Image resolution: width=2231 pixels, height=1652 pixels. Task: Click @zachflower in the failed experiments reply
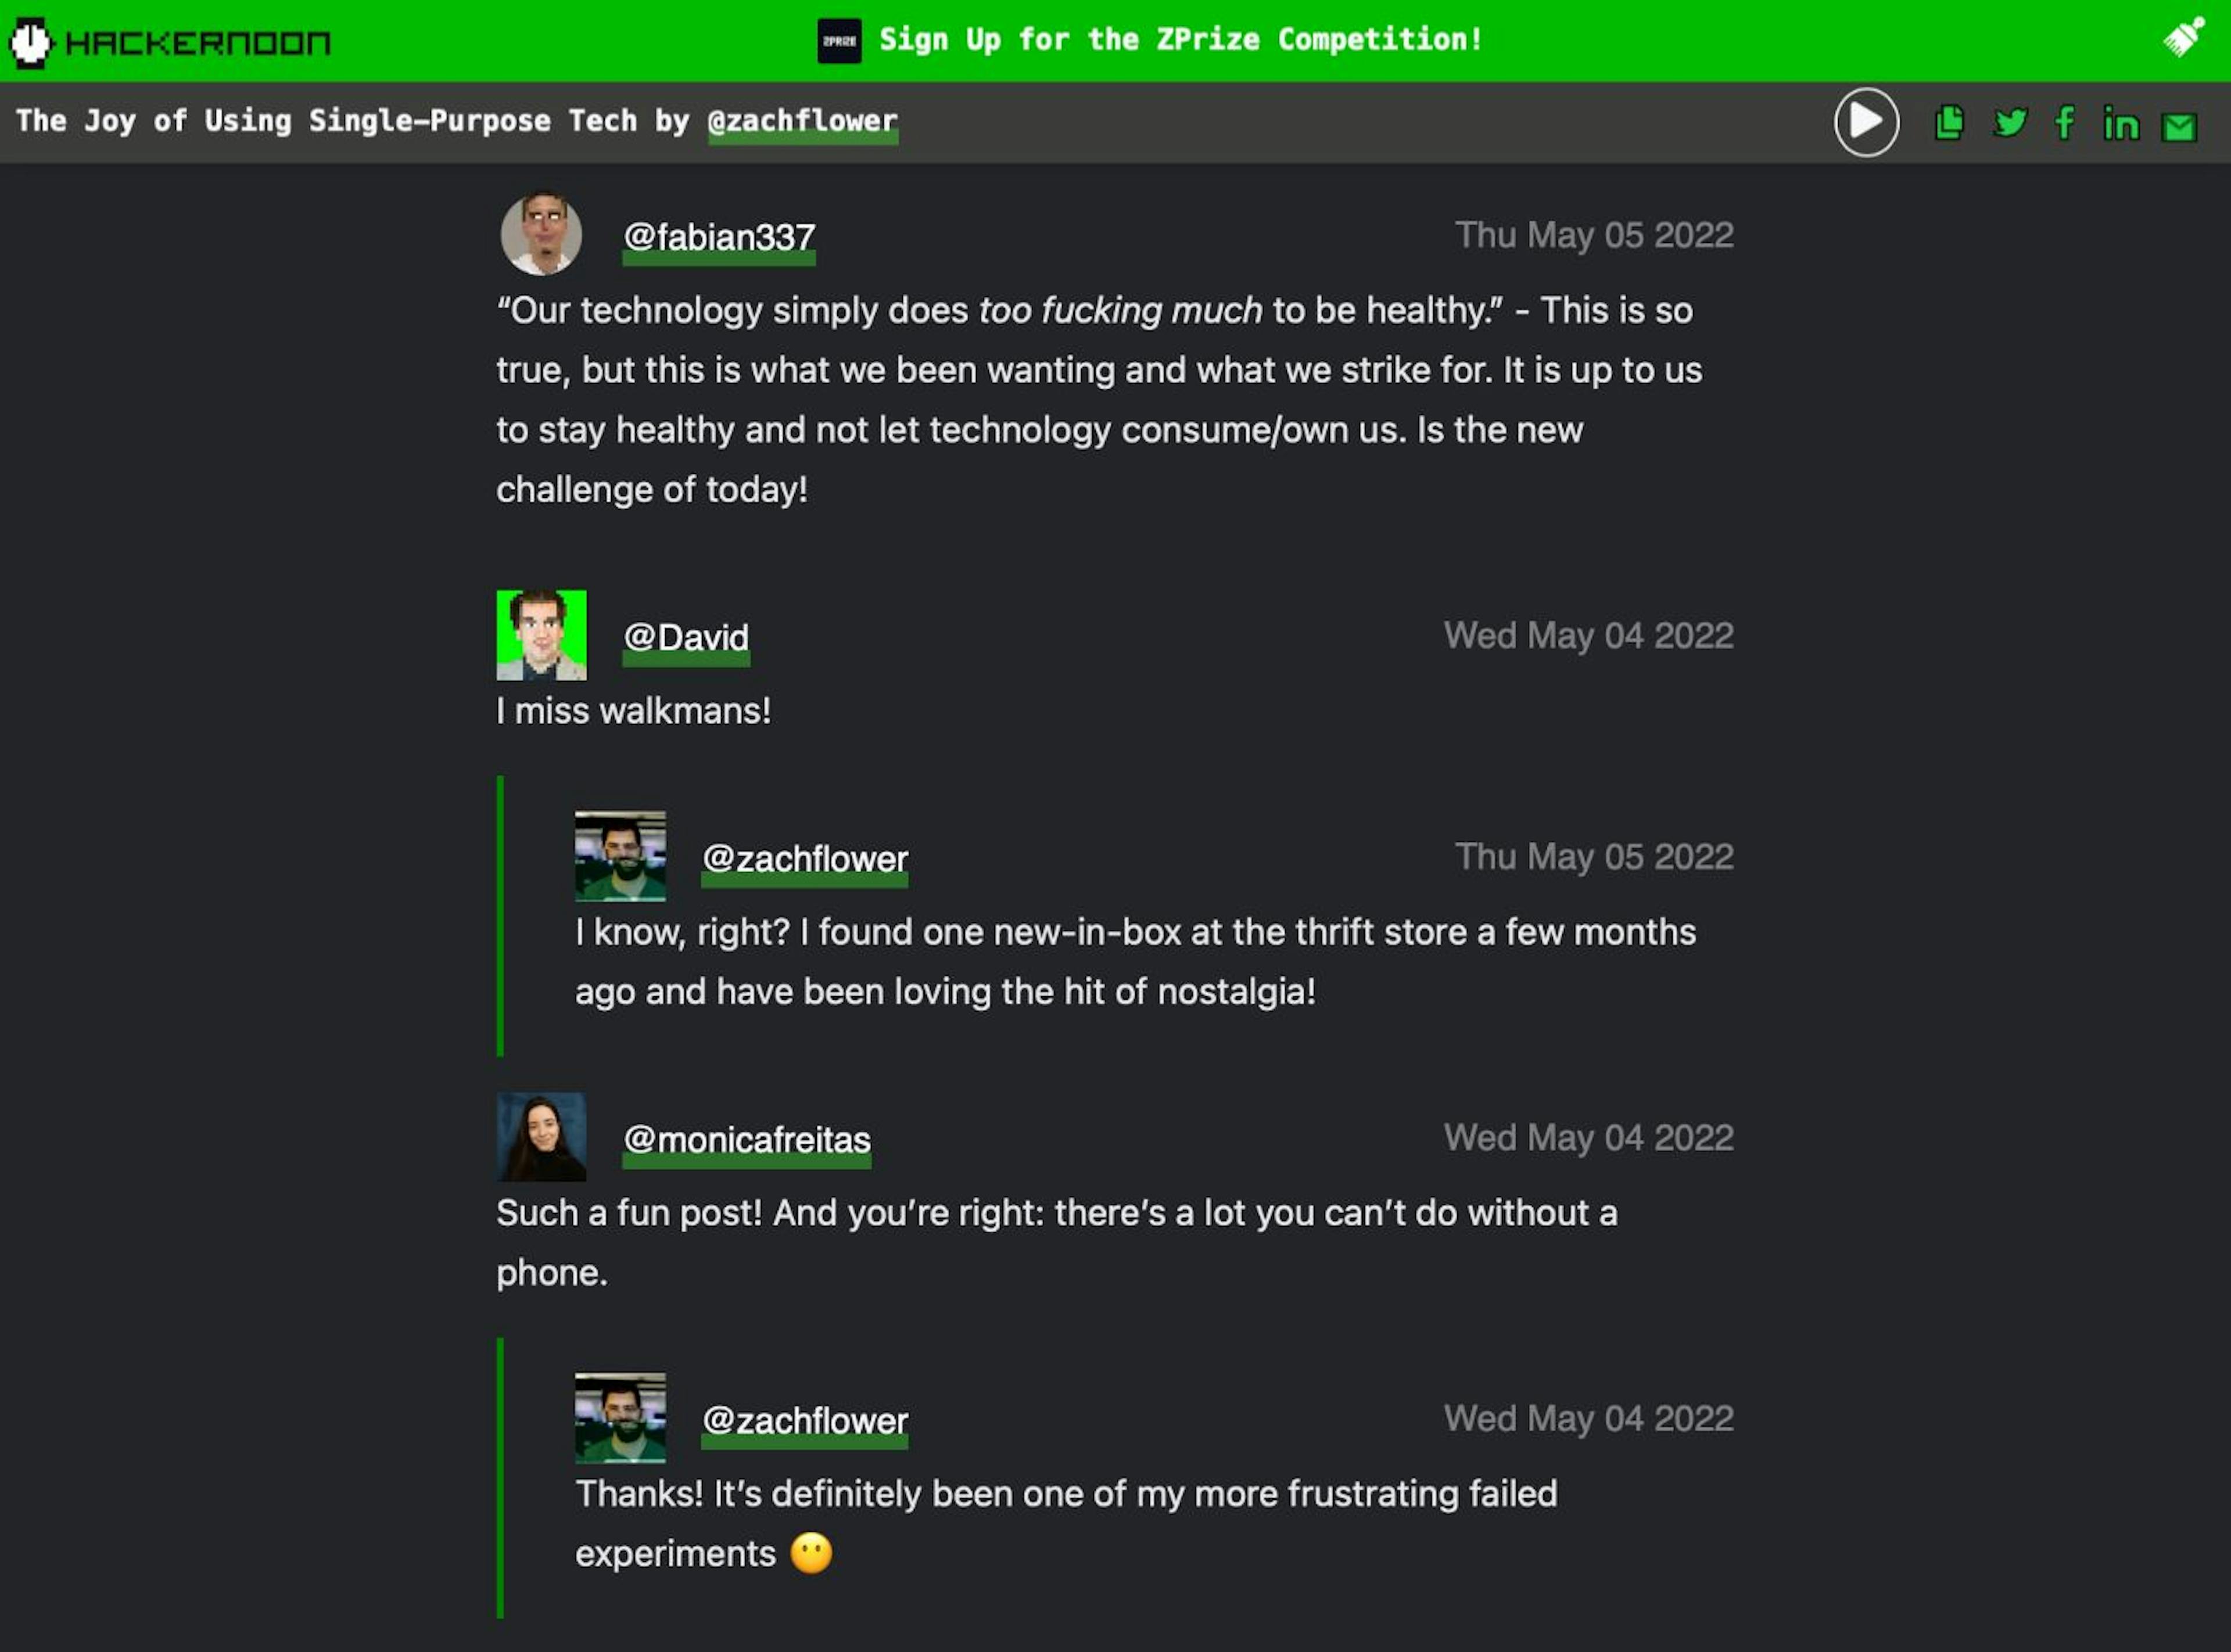[x=805, y=1420]
